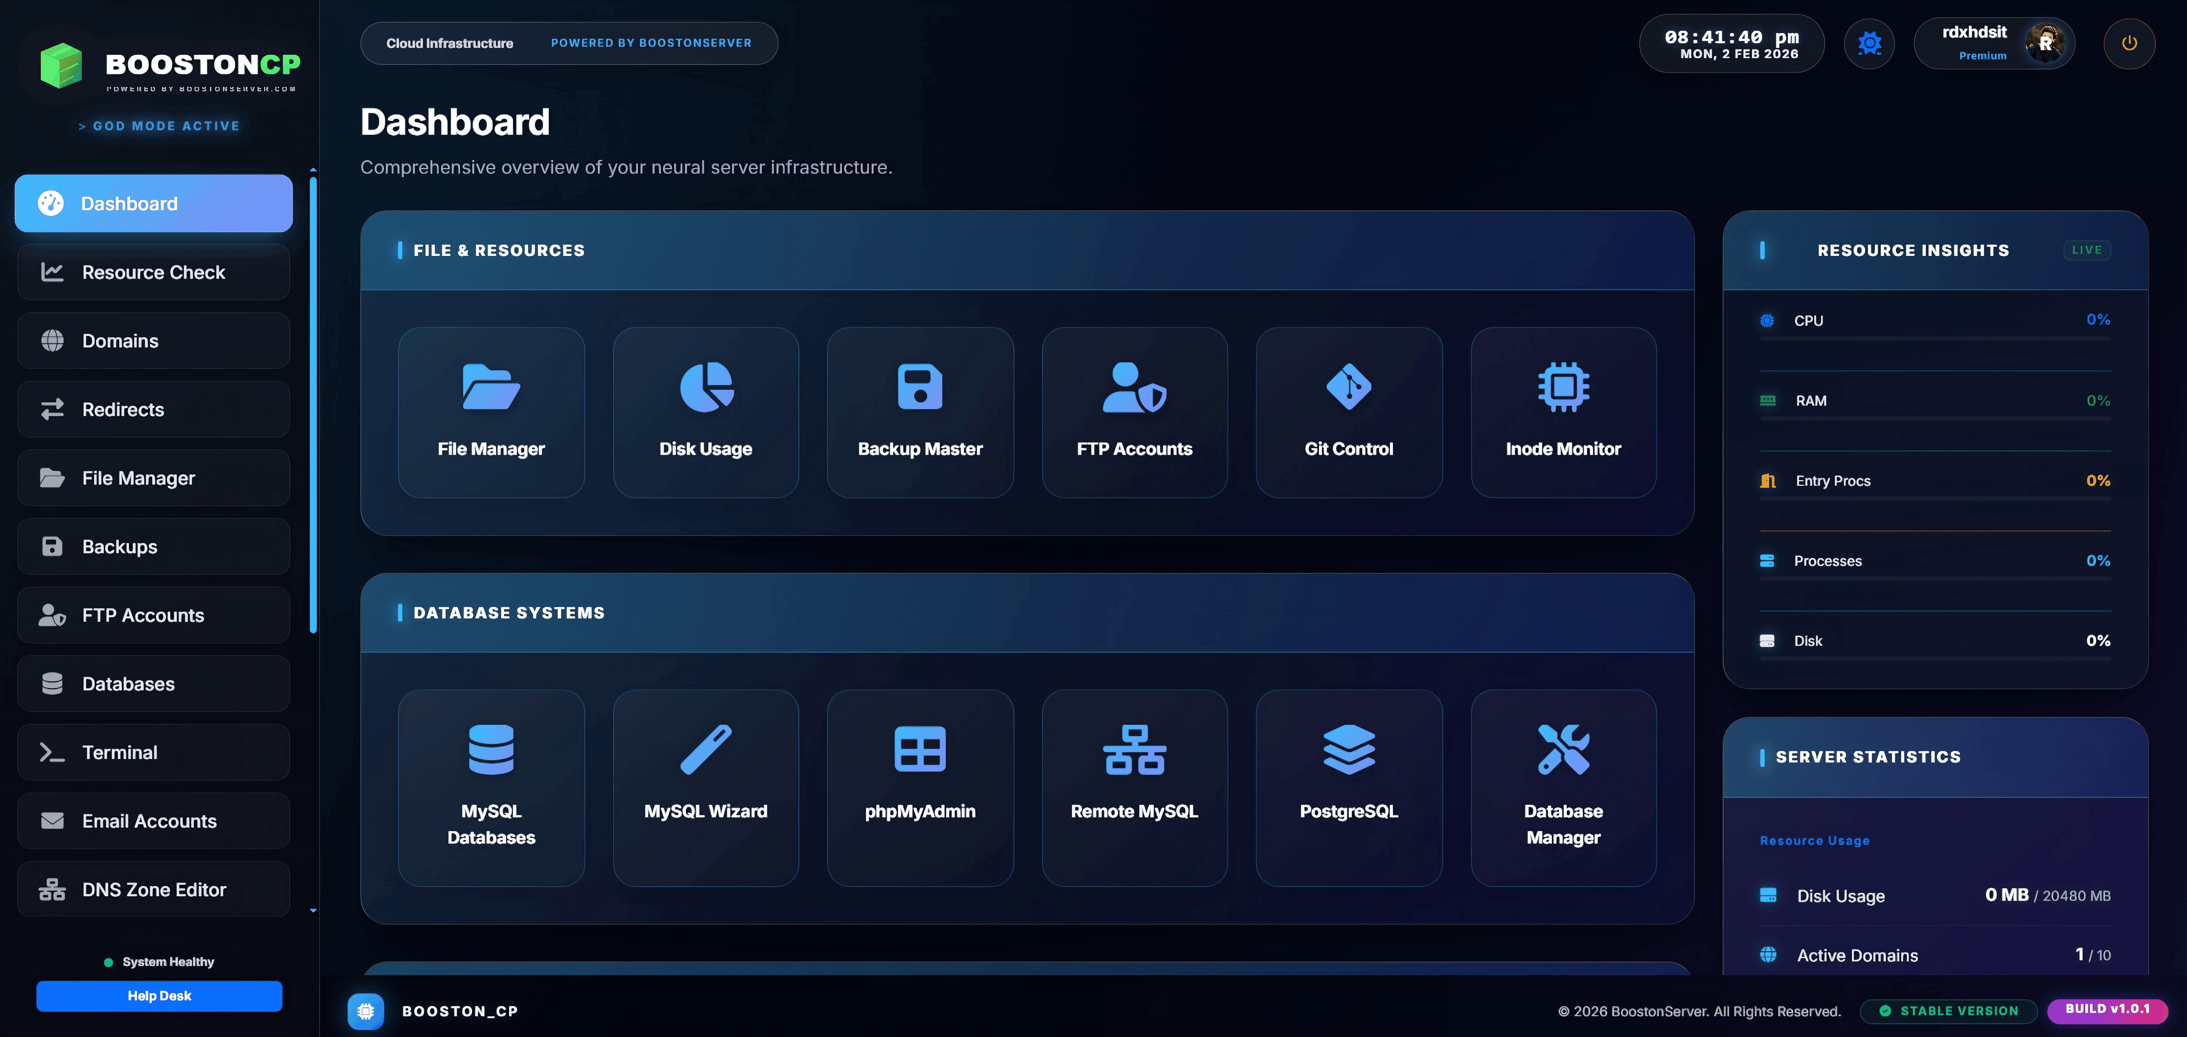This screenshot has height=1037, width=2187.
Task: Open the PostgreSQL tool
Action: (x=1349, y=787)
